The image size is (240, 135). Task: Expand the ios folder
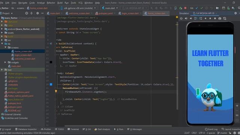pos(2,40)
